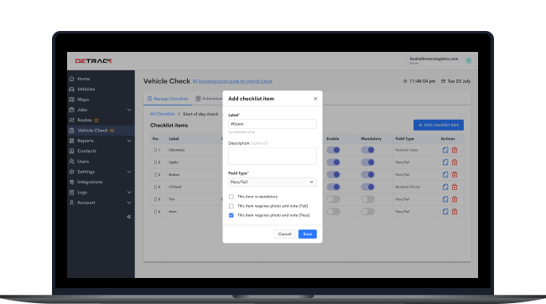Image resolution: width=546 pixels, height=304 pixels.
Task: Click the drag handle of row 1 Odometer
Action: point(155,150)
